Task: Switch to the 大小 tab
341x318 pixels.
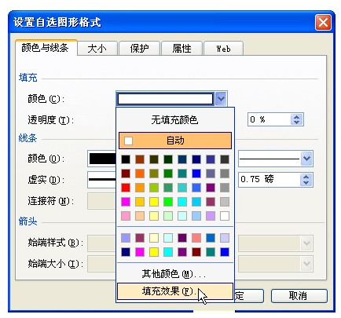Action: (x=97, y=49)
